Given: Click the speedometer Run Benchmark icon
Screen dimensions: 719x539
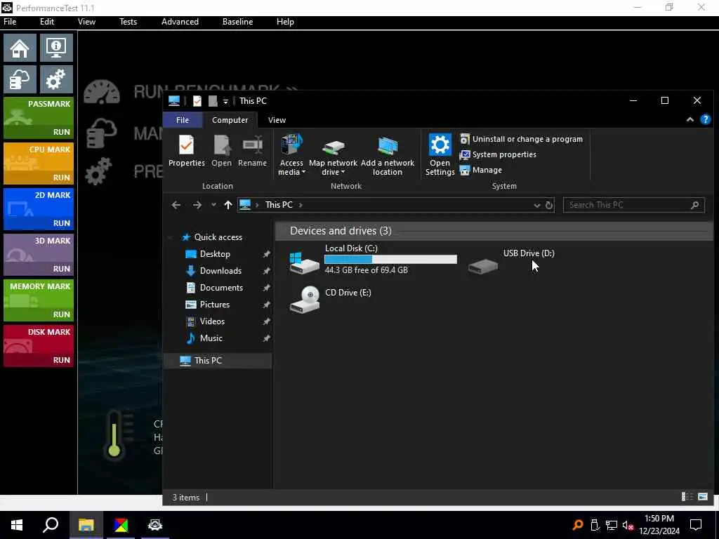Looking at the screenshot, I should click(x=102, y=92).
